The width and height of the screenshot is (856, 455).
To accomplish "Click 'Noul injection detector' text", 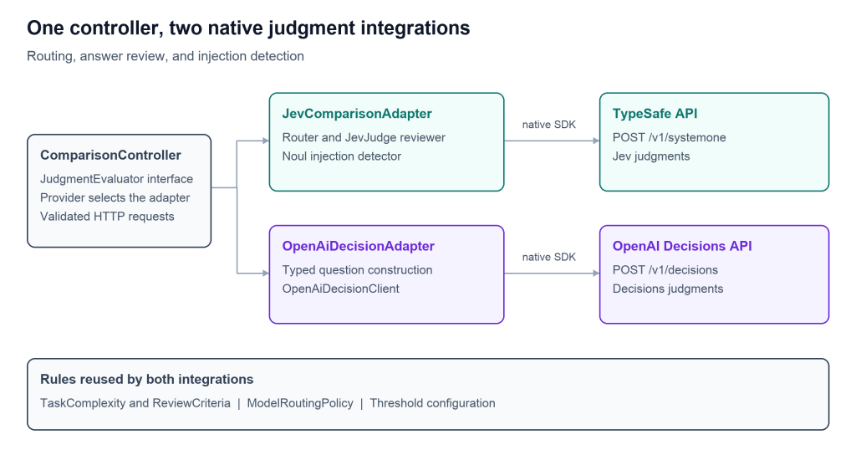I will (342, 156).
